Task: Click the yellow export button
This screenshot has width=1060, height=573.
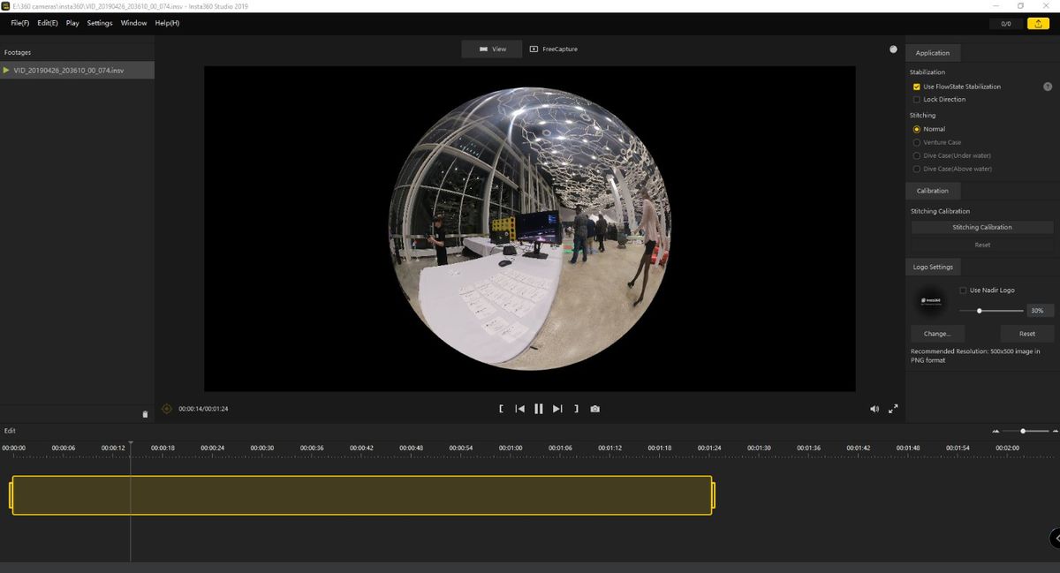Action: (x=1037, y=24)
